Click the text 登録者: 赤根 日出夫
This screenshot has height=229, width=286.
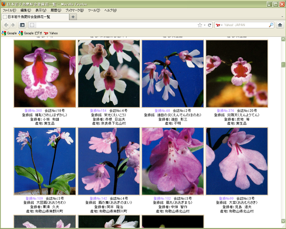(109, 119)
